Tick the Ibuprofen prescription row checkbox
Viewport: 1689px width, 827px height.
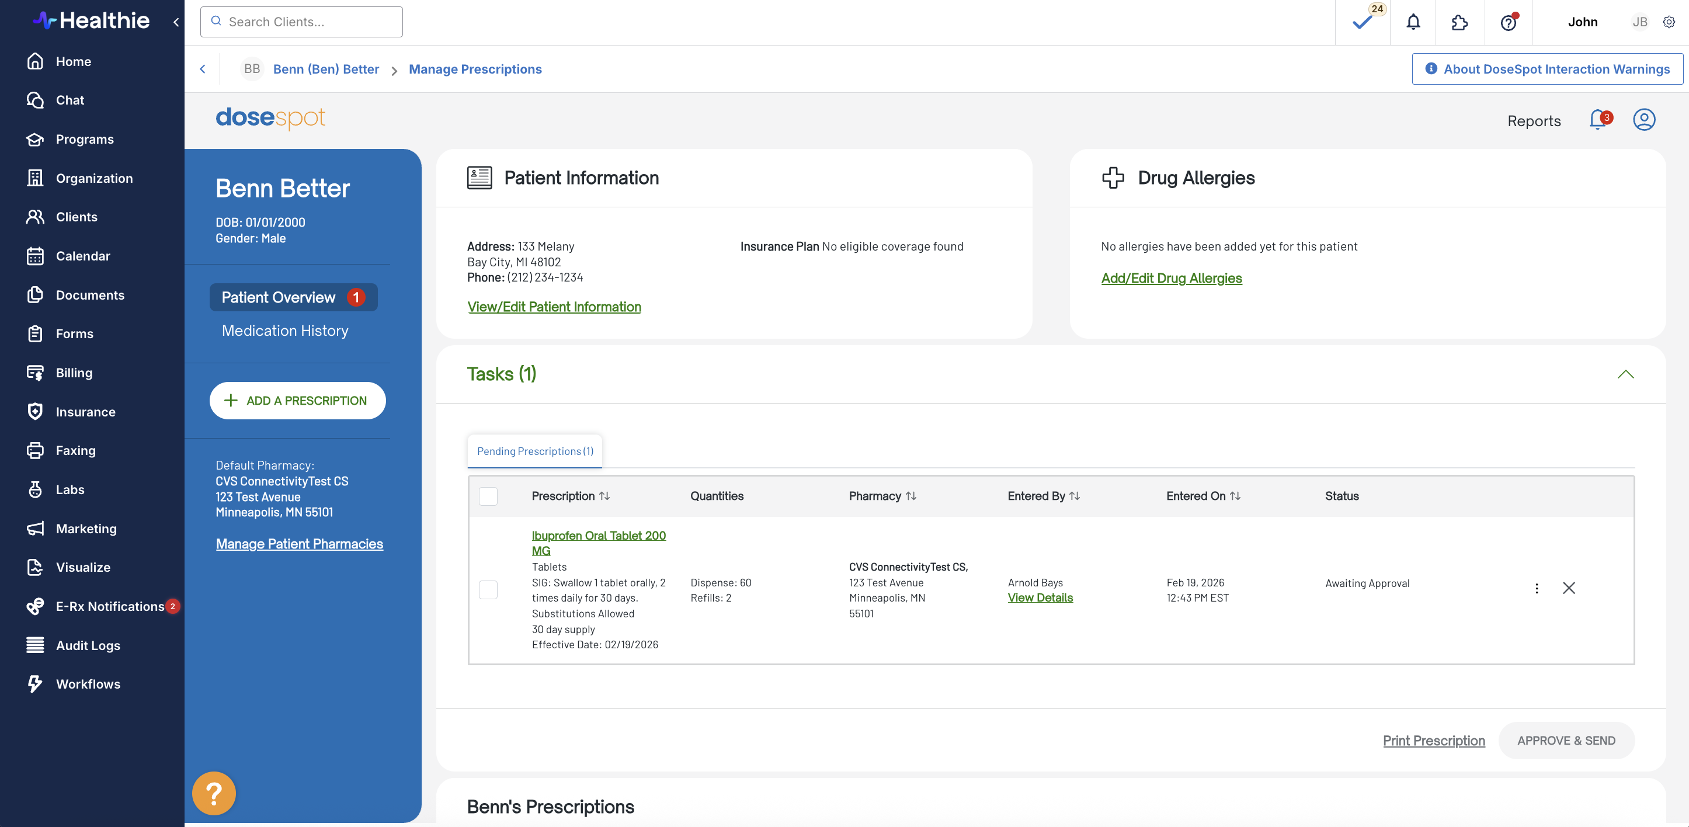coord(488,590)
